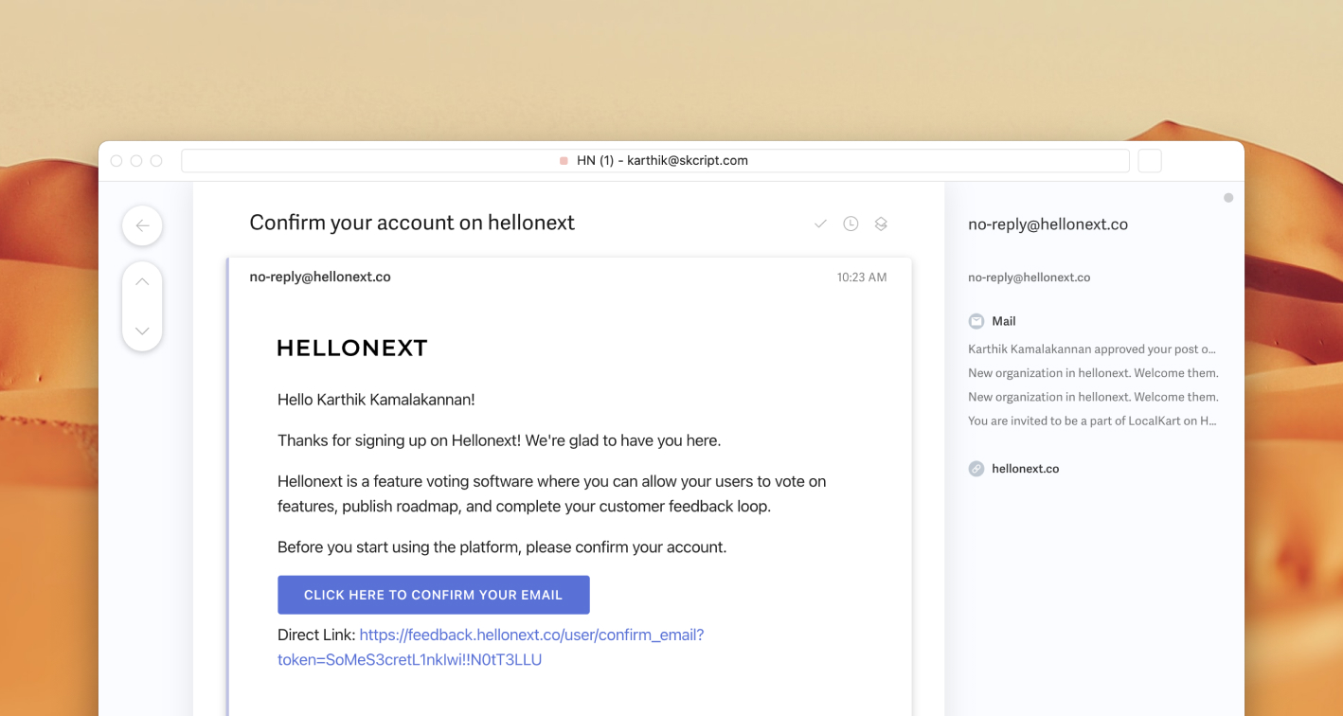Click the subject 'Confirm your account on hellonext'
Viewport: 1343px width, 716px height.
(412, 223)
